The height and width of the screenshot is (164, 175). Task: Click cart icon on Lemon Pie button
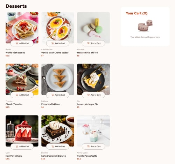(x=89, y=95)
